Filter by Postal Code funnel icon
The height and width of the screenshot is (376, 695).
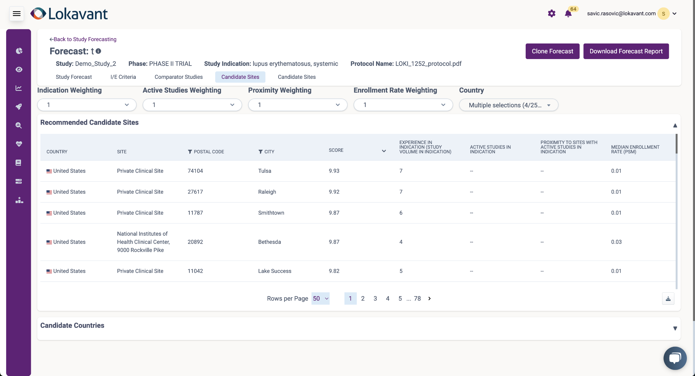pyautogui.click(x=190, y=152)
